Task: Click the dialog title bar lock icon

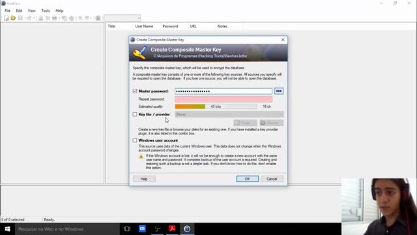Action: tap(133, 40)
